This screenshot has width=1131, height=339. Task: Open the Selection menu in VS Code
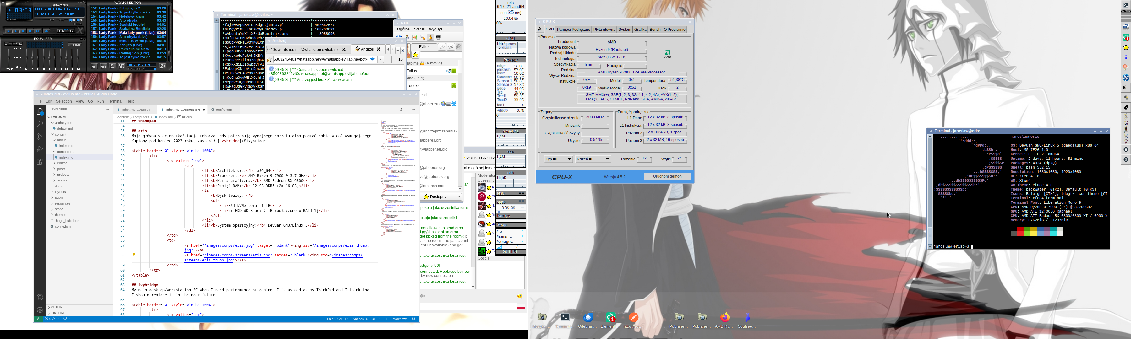coord(64,101)
